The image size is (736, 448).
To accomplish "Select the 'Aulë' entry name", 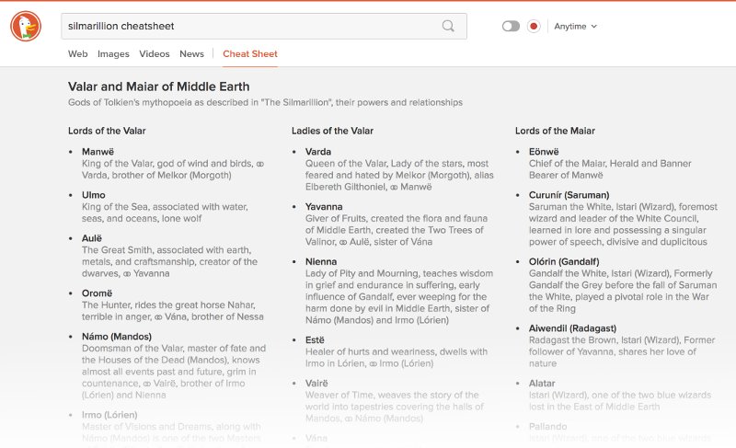I will click(x=91, y=238).
